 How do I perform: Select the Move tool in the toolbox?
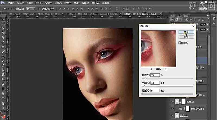tap(3, 19)
